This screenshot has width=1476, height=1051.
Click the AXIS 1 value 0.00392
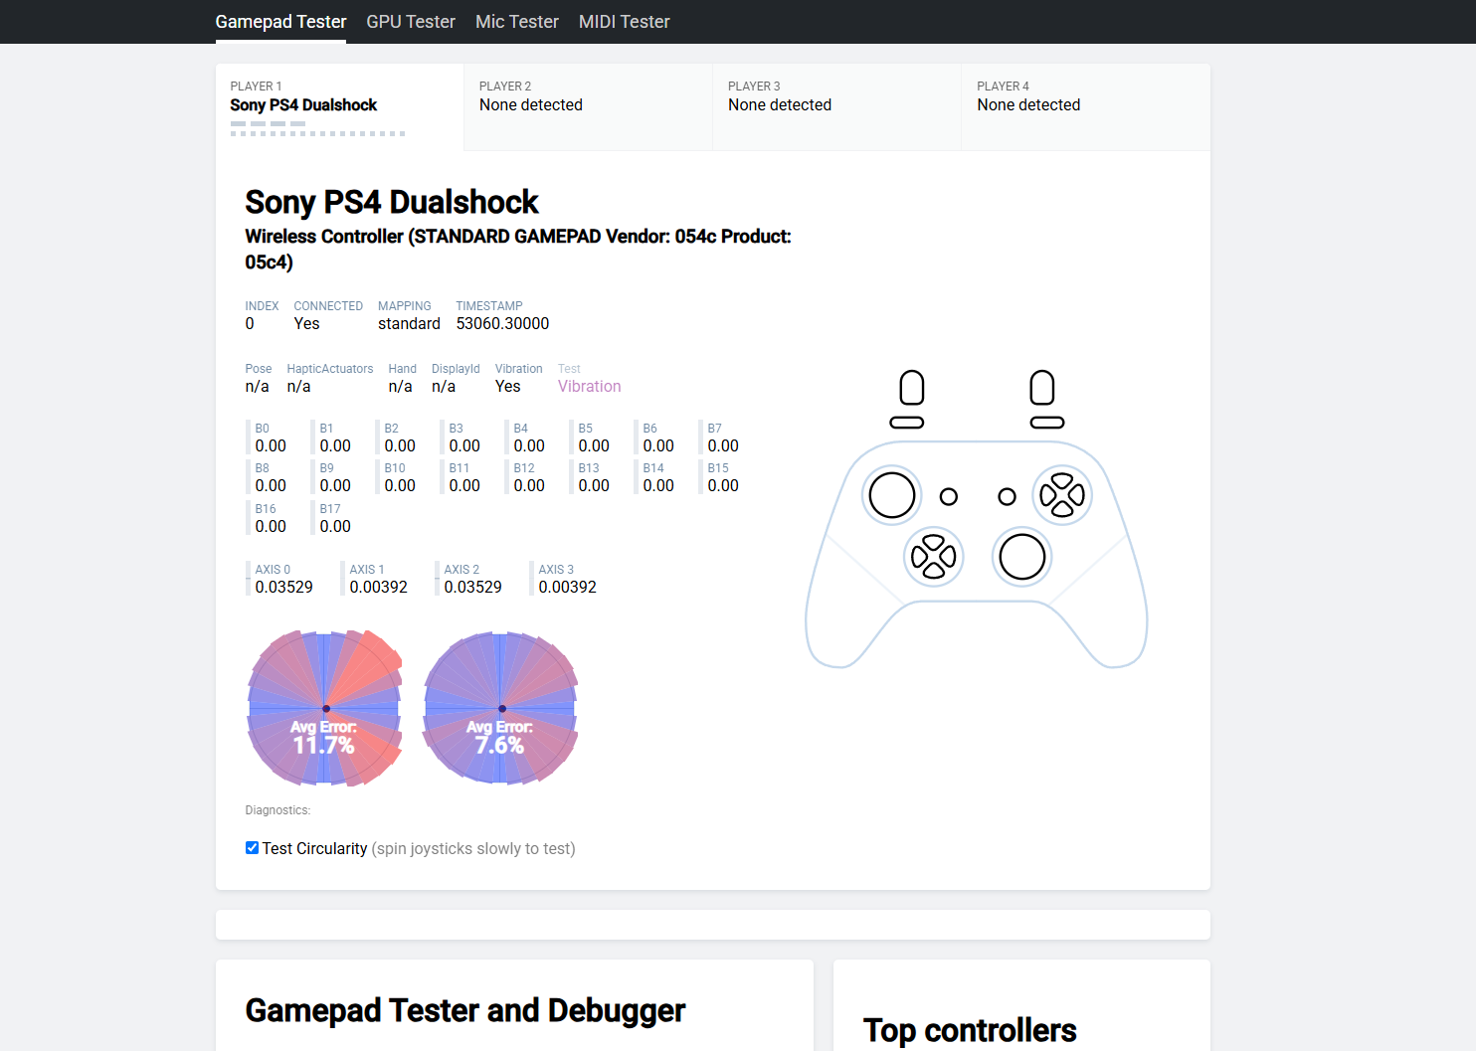tap(379, 588)
